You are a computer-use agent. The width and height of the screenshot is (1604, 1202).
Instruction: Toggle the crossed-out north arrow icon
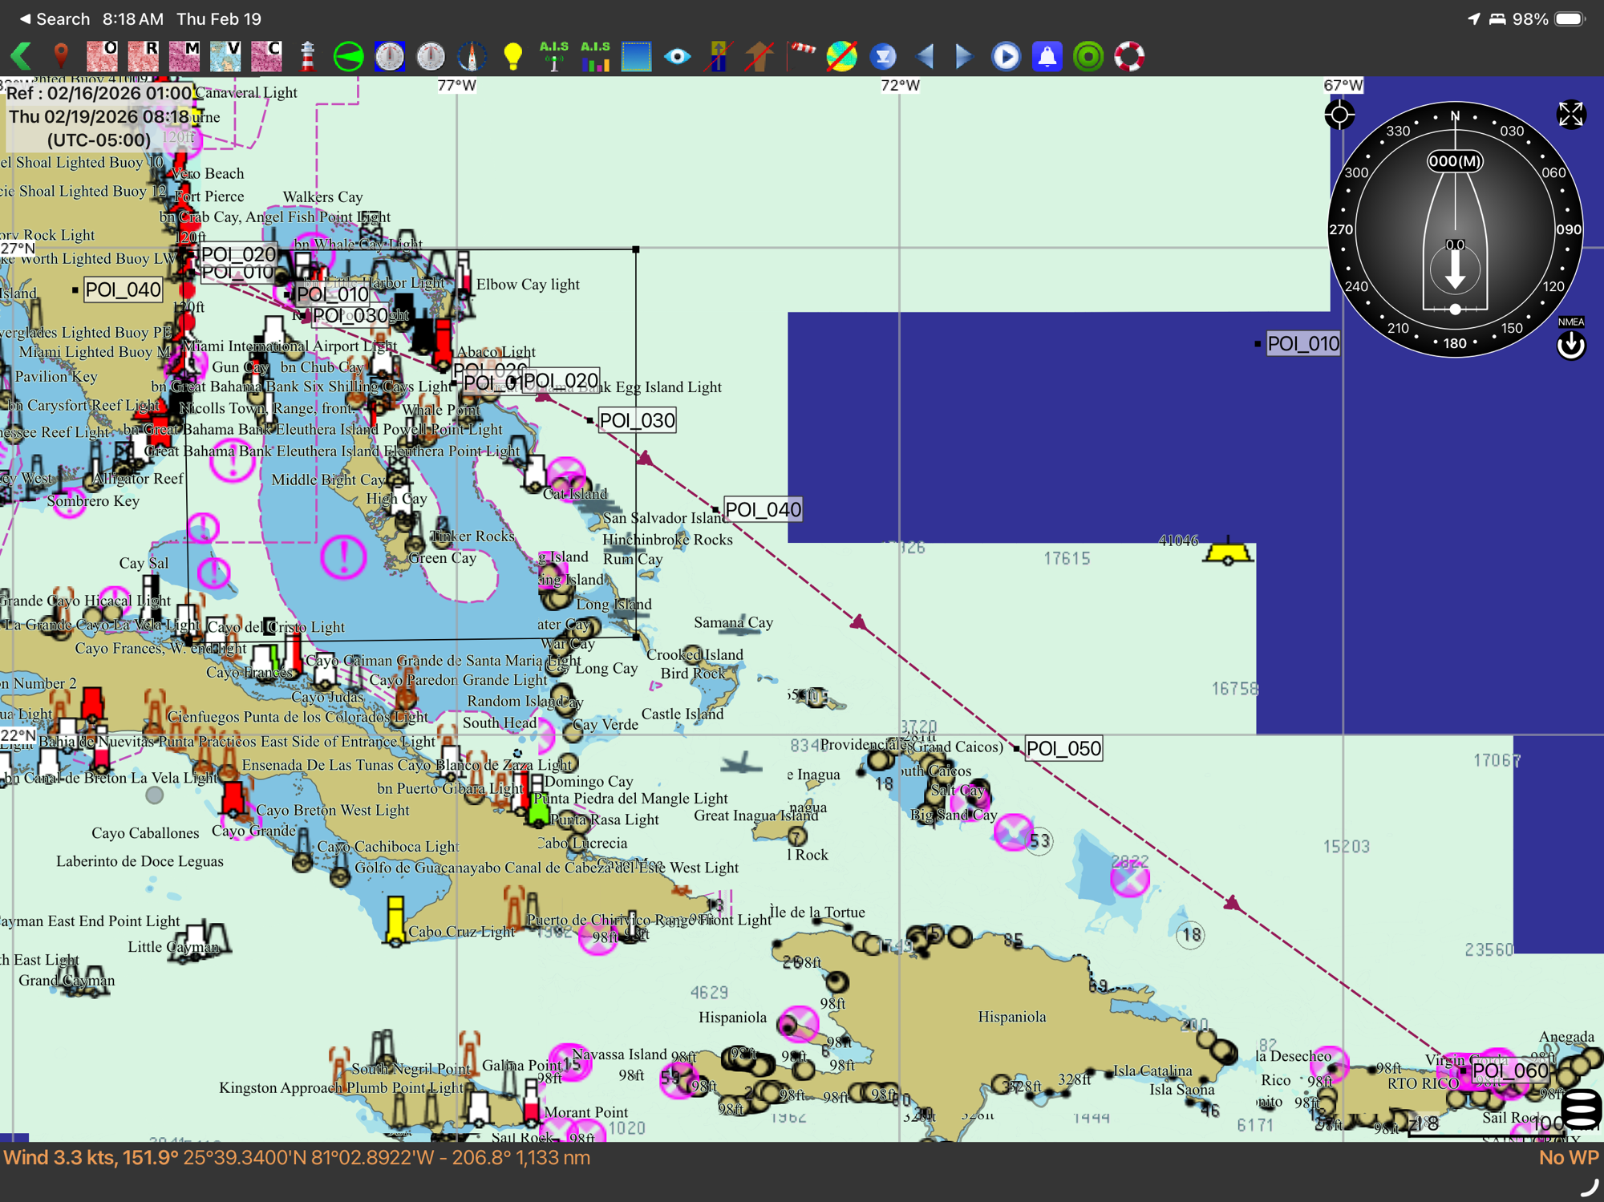pyautogui.click(x=759, y=56)
